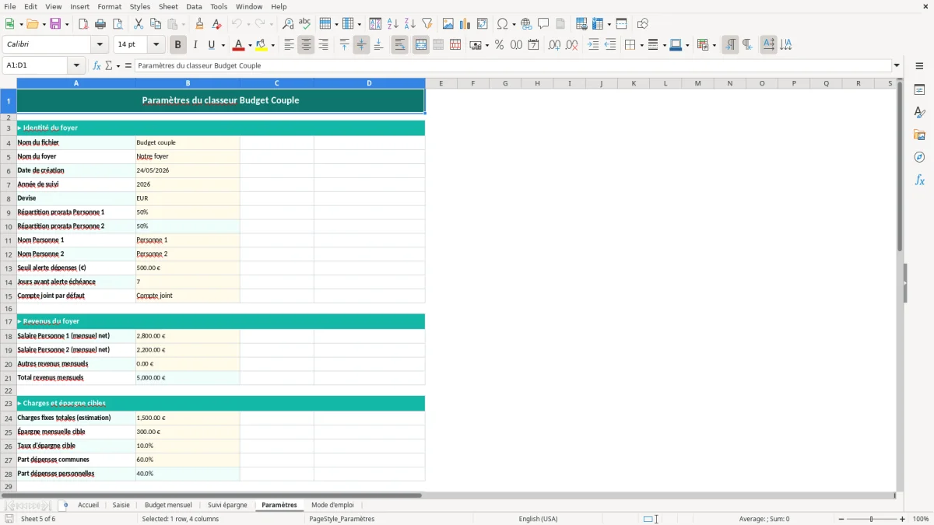Expand the Name Box dropdown
The image size is (934, 525).
pos(76,66)
